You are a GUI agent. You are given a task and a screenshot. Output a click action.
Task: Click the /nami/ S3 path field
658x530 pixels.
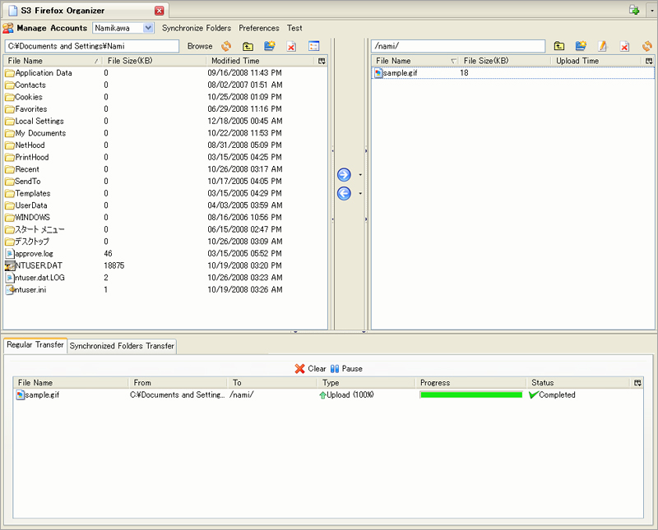coord(458,46)
